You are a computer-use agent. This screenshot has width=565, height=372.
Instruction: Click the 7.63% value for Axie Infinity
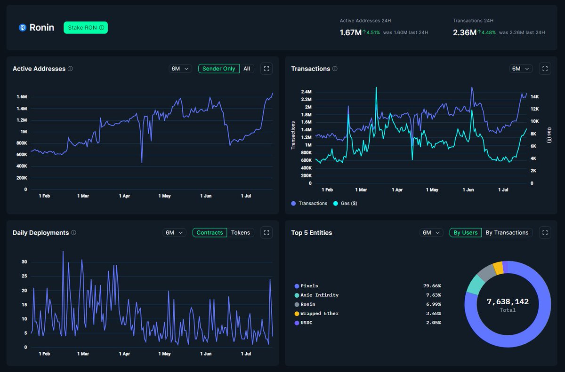click(x=433, y=295)
